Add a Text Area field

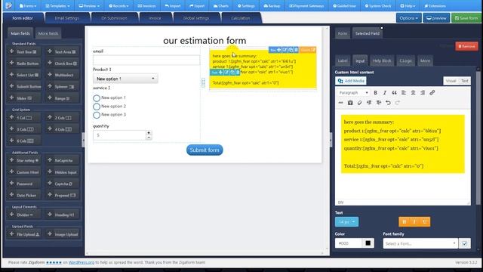point(63,52)
